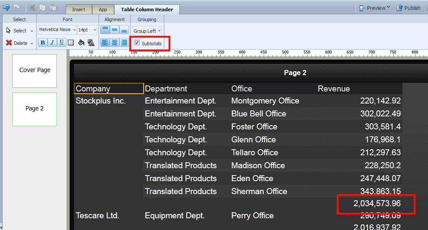Open the Cover Page thumbnail
Viewport: 428px width, 230px height.
click(x=35, y=71)
